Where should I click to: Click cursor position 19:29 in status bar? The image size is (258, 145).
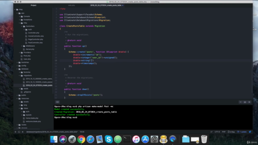point(82,132)
